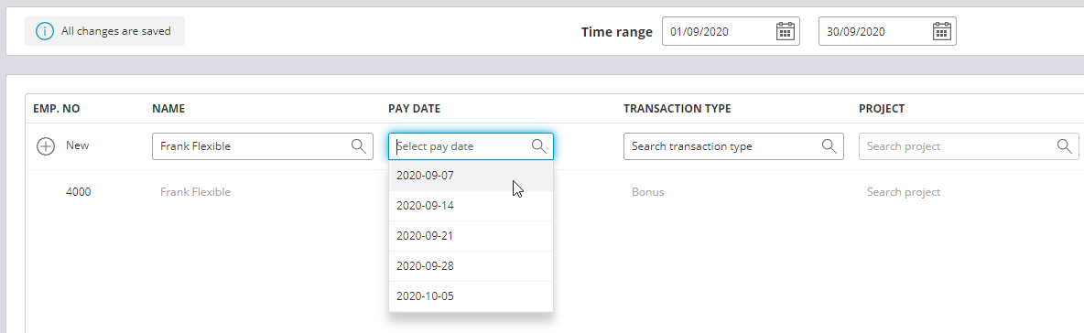Image resolution: width=1084 pixels, height=333 pixels.
Task: Open the start date calendar icon
Action: point(786,31)
